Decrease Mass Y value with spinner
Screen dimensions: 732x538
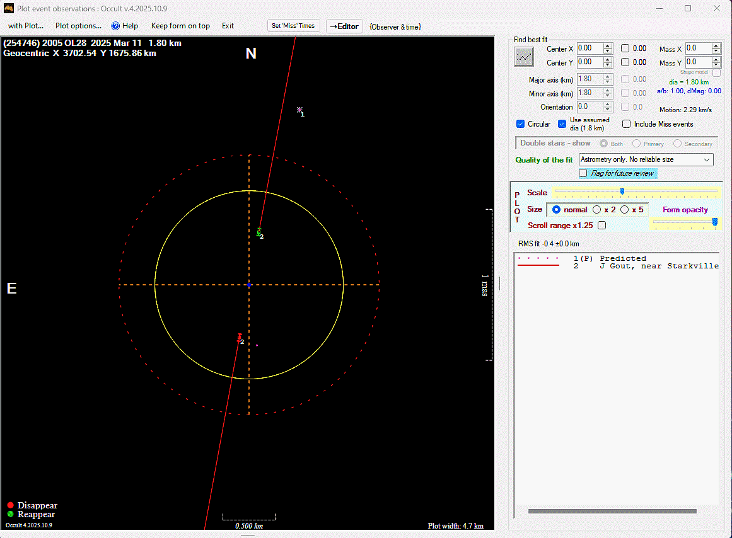[x=716, y=65]
